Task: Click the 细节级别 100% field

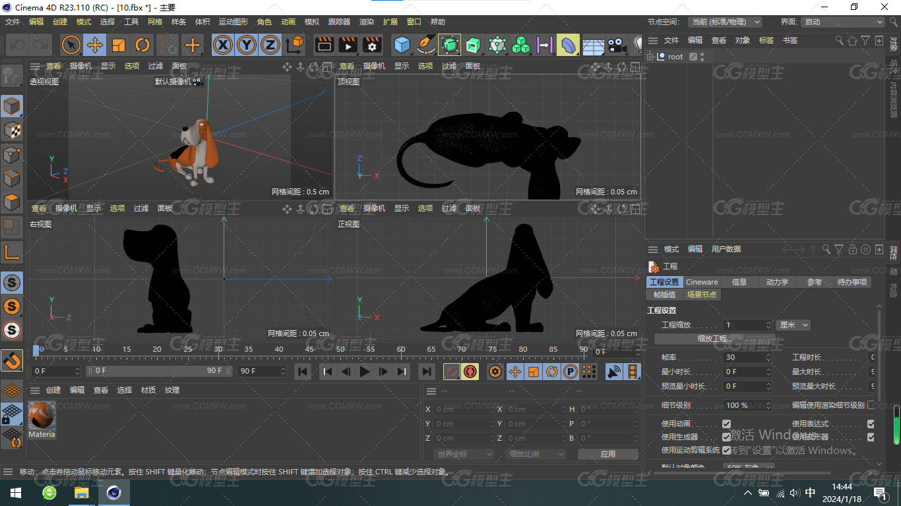Action: tap(747, 405)
